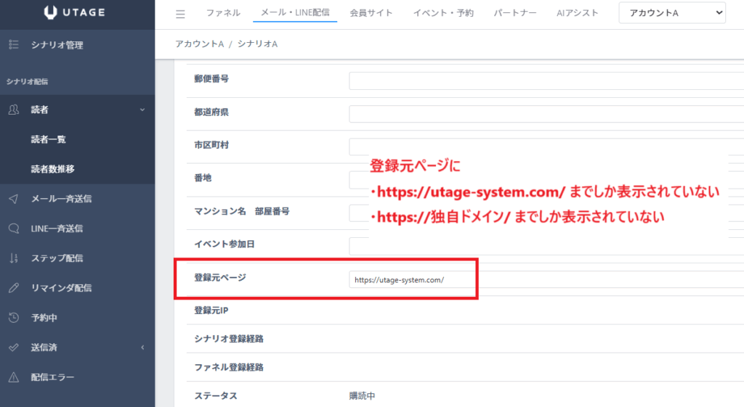The image size is (744, 407).
Task: Open the パートナー tab
Action: tap(515, 13)
